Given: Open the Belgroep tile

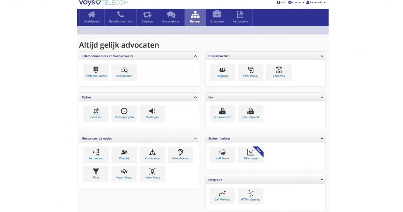Looking at the screenshot, I should pyautogui.click(x=222, y=72).
